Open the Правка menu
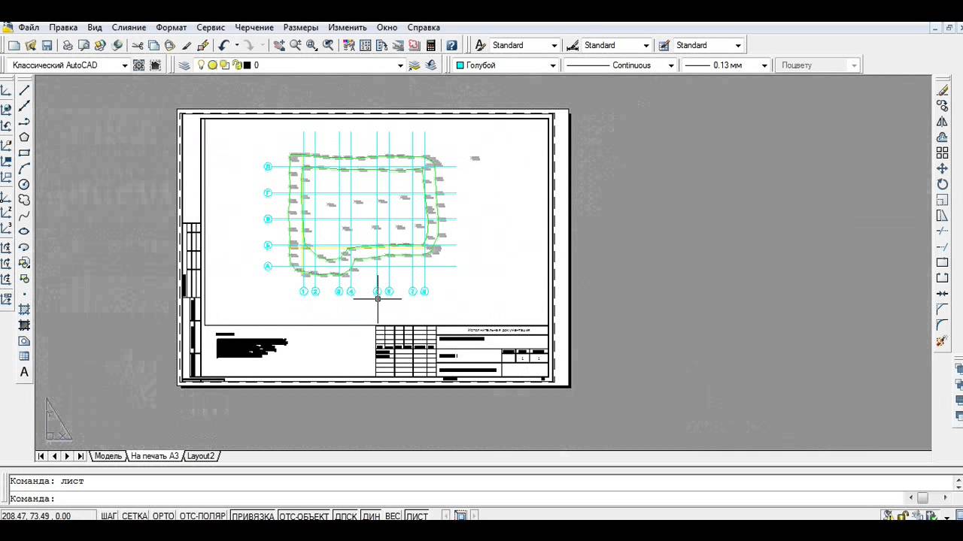This screenshot has height=541, width=963. point(63,27)
